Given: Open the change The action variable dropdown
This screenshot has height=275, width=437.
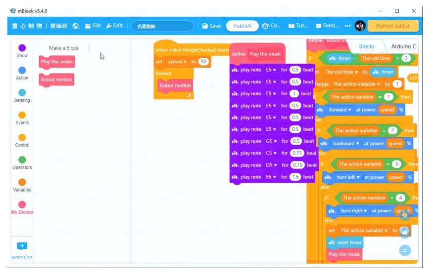Looking at the screenshot, I should click(356, 84).
